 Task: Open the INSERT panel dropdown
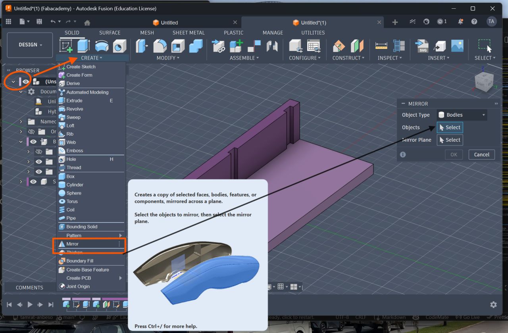pyautogui.click(x=439, y=58)
